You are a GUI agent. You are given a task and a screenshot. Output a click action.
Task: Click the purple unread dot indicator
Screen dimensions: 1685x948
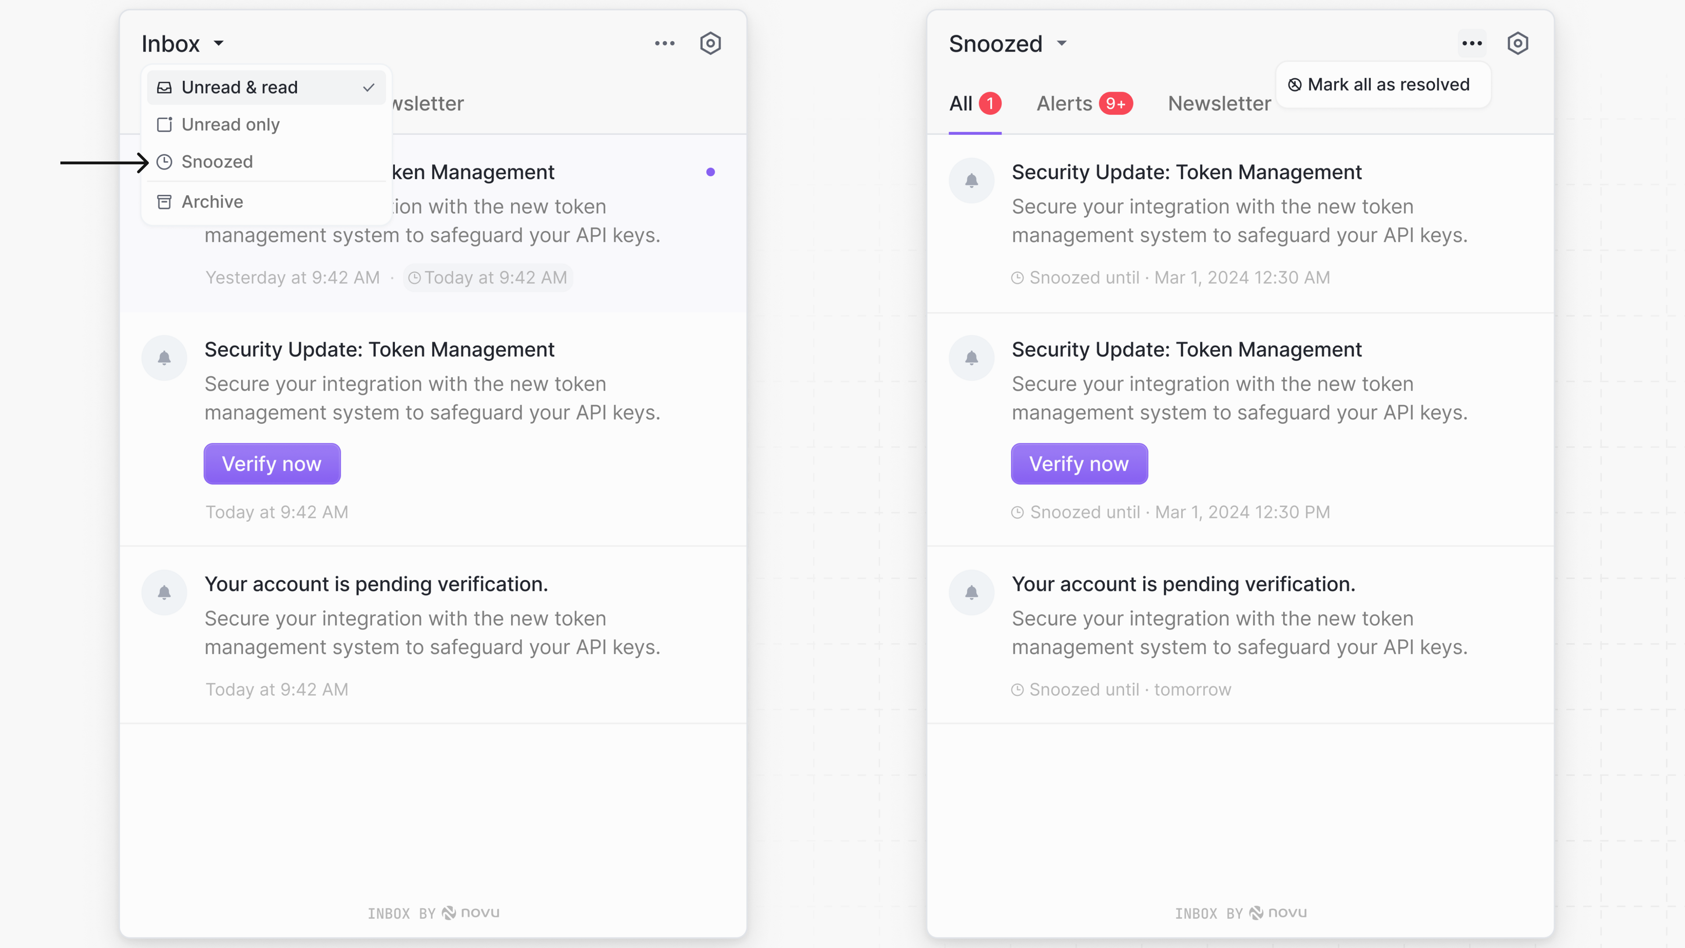710,172
